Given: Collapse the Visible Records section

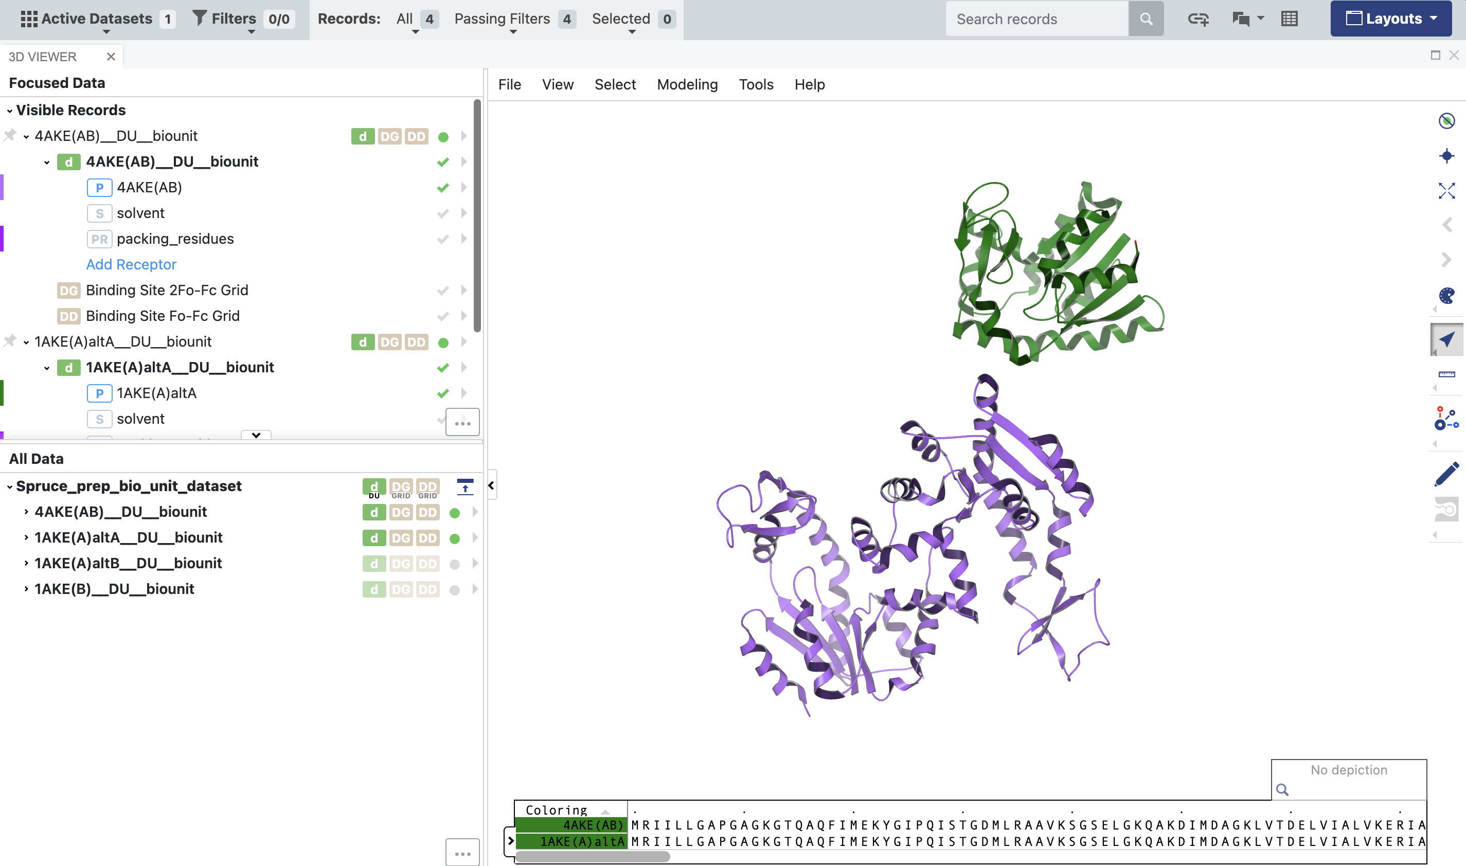Looking at the screenshot, I should click(10, 110).
